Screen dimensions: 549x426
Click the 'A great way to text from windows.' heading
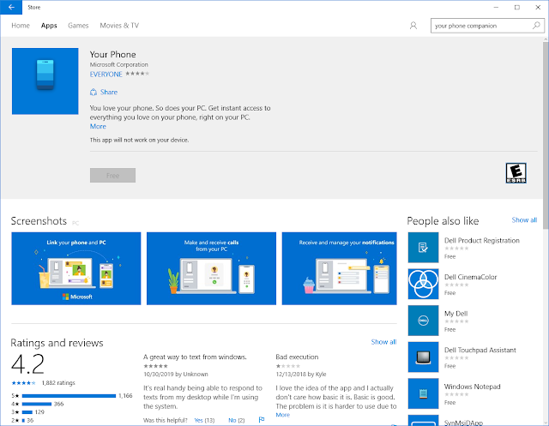[195, 357]
